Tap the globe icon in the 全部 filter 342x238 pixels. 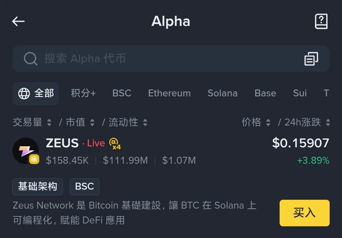pyautogui.click(x=24, y=93)
